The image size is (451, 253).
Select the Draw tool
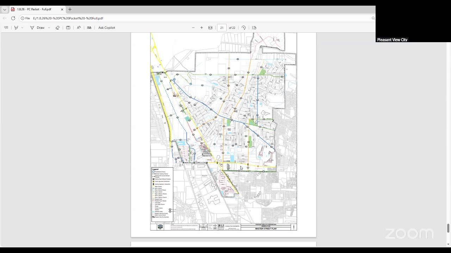37,28
